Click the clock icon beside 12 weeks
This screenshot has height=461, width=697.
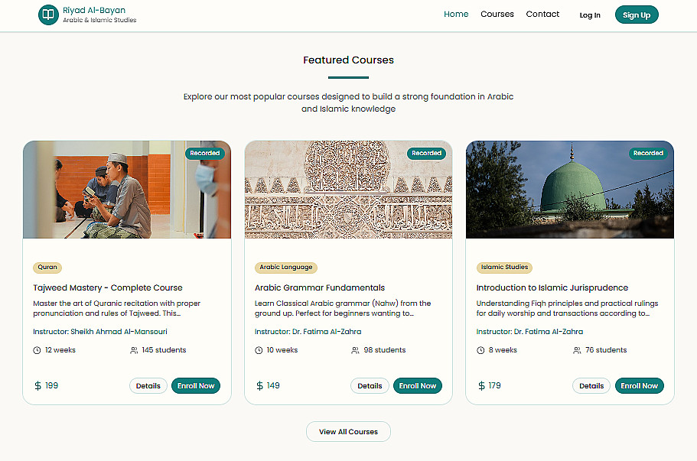click(x=37, y=350)
